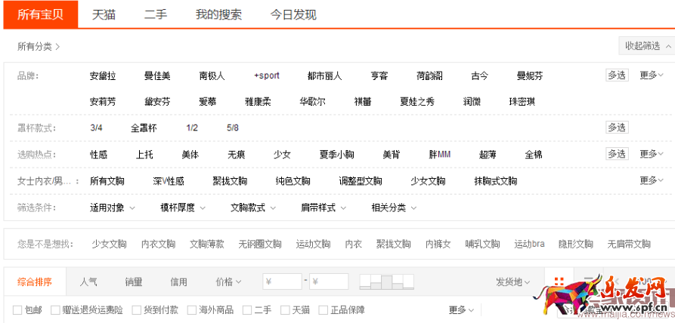Viewport: 675px width, 323px height.
Task: Expand 模杯厚度 dropdown
Action: pos(182,208)
